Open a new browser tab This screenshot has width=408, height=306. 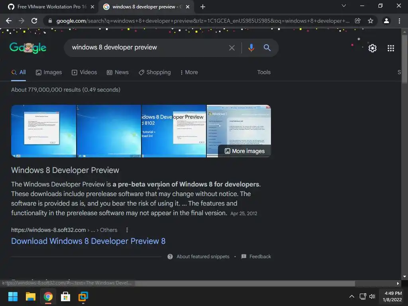click(203, 7)
